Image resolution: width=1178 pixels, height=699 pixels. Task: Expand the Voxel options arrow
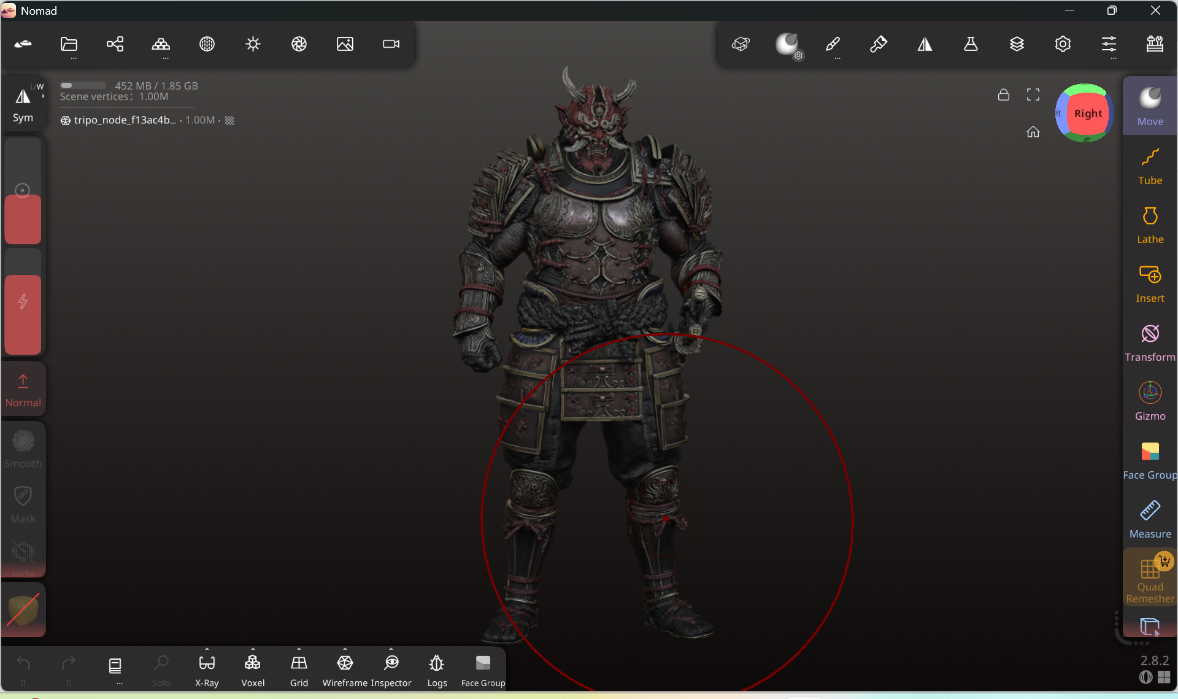[x=253, y=649]
